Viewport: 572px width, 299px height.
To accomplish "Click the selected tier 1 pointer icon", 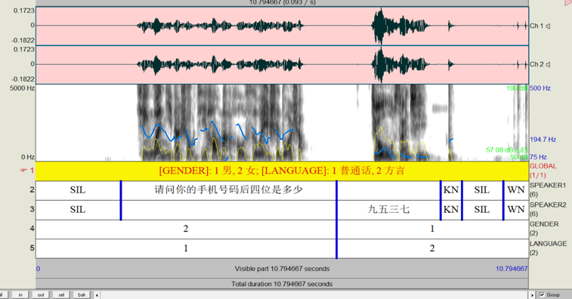I will pos(23,171).
